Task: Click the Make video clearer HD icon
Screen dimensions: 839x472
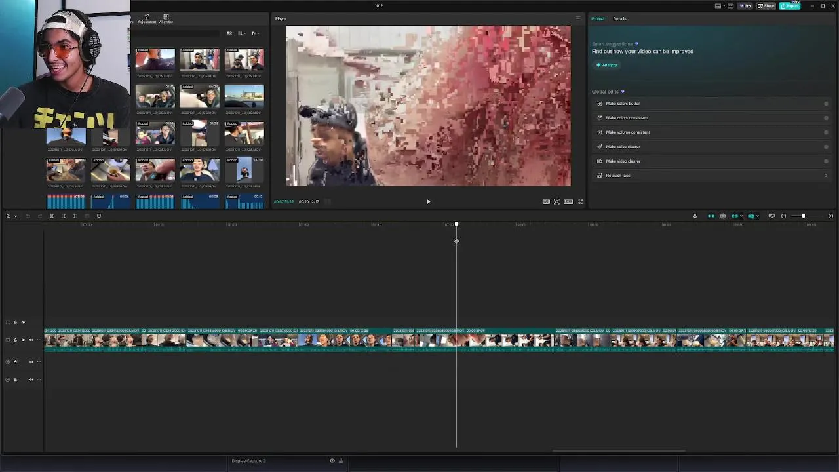Action: click(x=599, y=161)
